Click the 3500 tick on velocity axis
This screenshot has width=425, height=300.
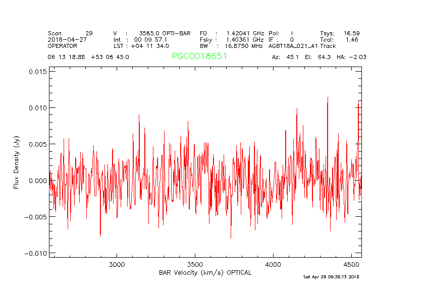coord(195,264)
